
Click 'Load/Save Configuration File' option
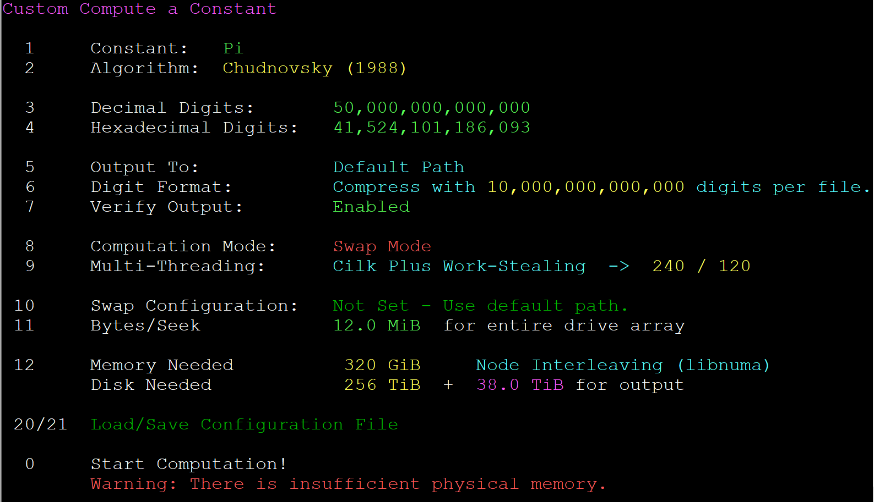pos(245,424)
